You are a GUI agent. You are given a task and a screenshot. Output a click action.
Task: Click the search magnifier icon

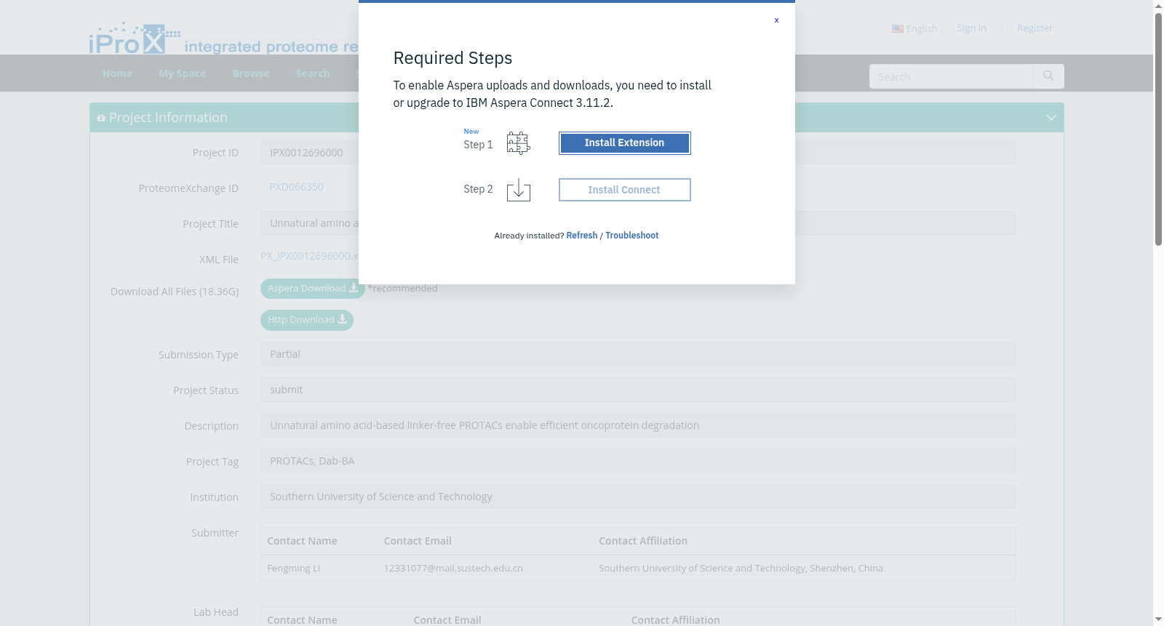(1048, 76)
